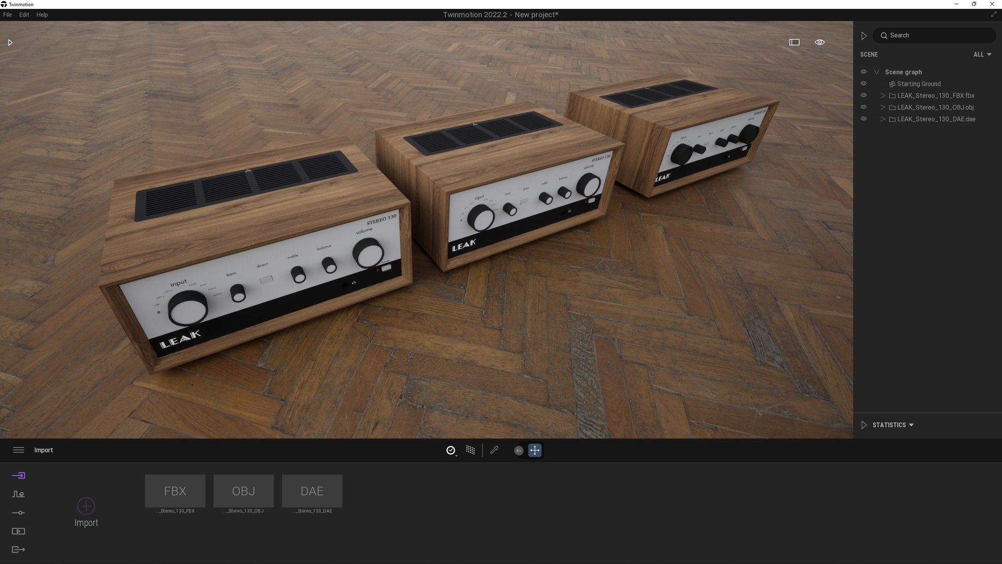Minimize the Twinmotion window

coord(957,4)
